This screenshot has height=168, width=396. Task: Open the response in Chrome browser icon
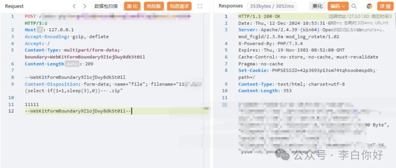tap(369, 6)
